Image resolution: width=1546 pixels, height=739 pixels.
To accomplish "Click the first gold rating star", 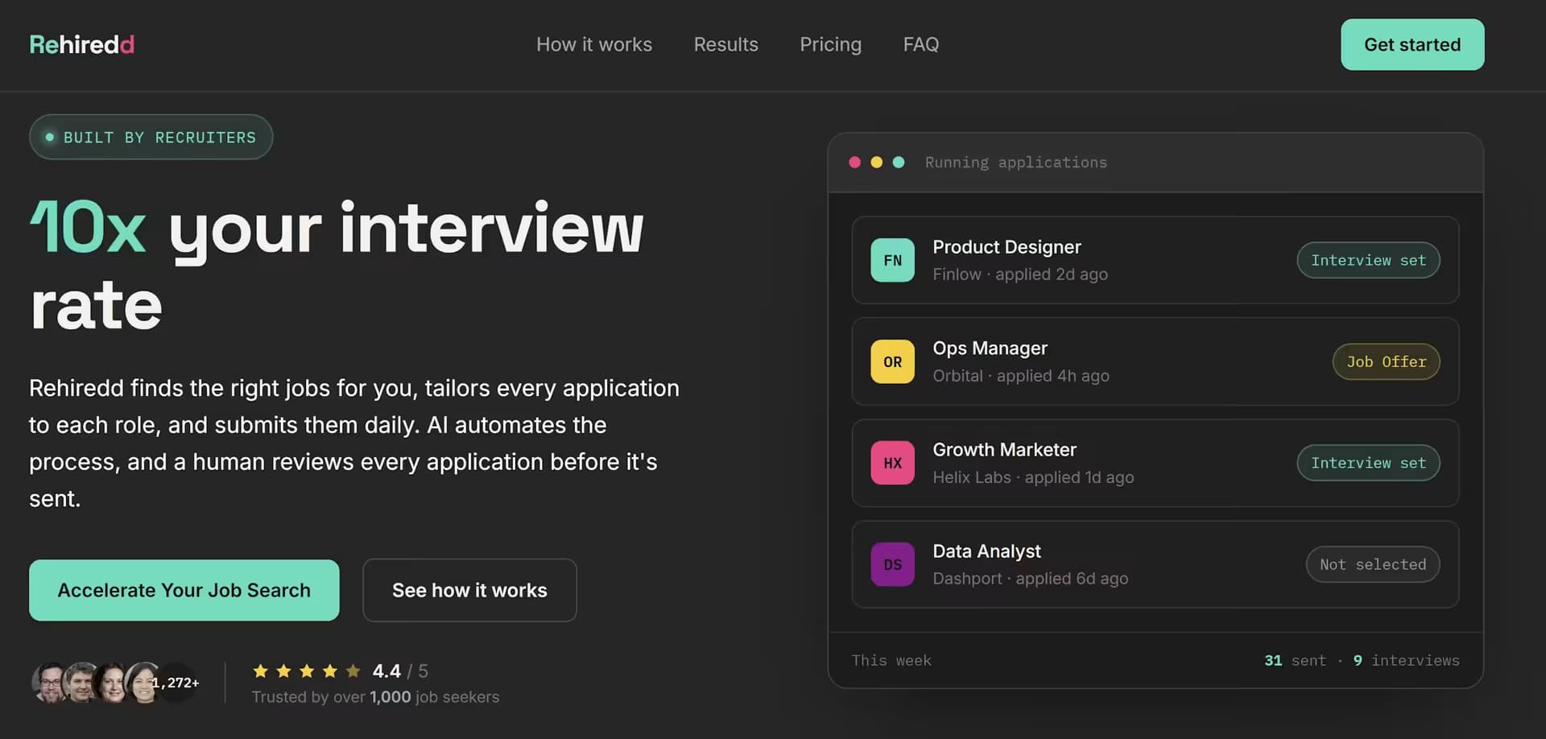I will [x=260, y=671].
